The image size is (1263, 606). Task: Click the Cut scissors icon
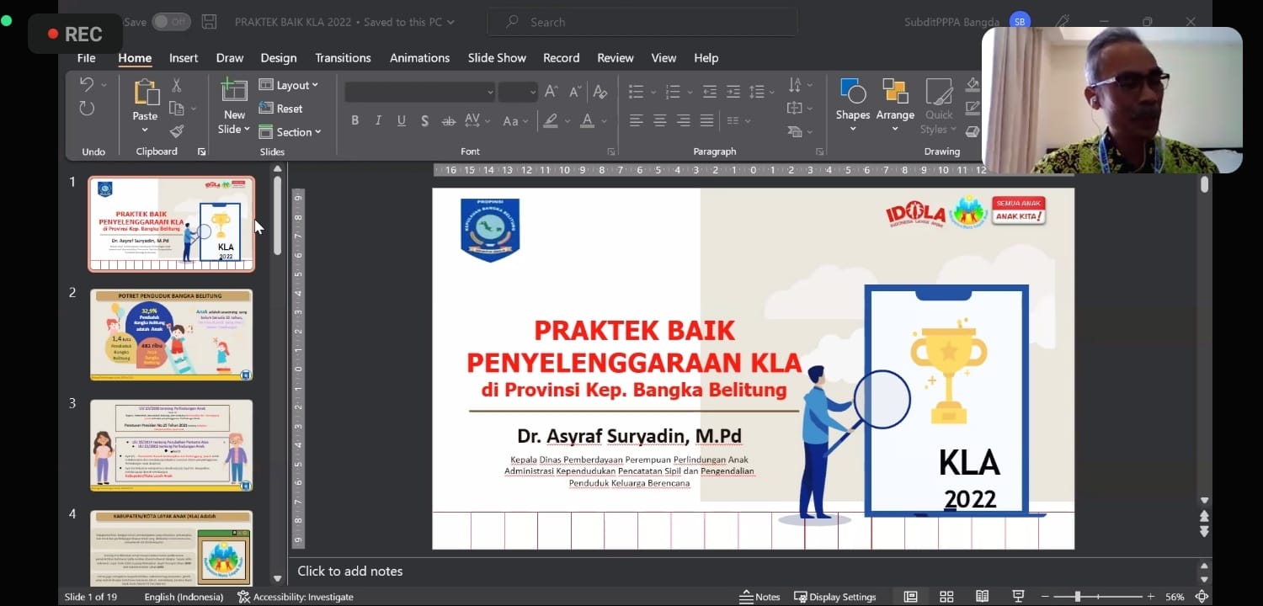[x=176, y=85]
